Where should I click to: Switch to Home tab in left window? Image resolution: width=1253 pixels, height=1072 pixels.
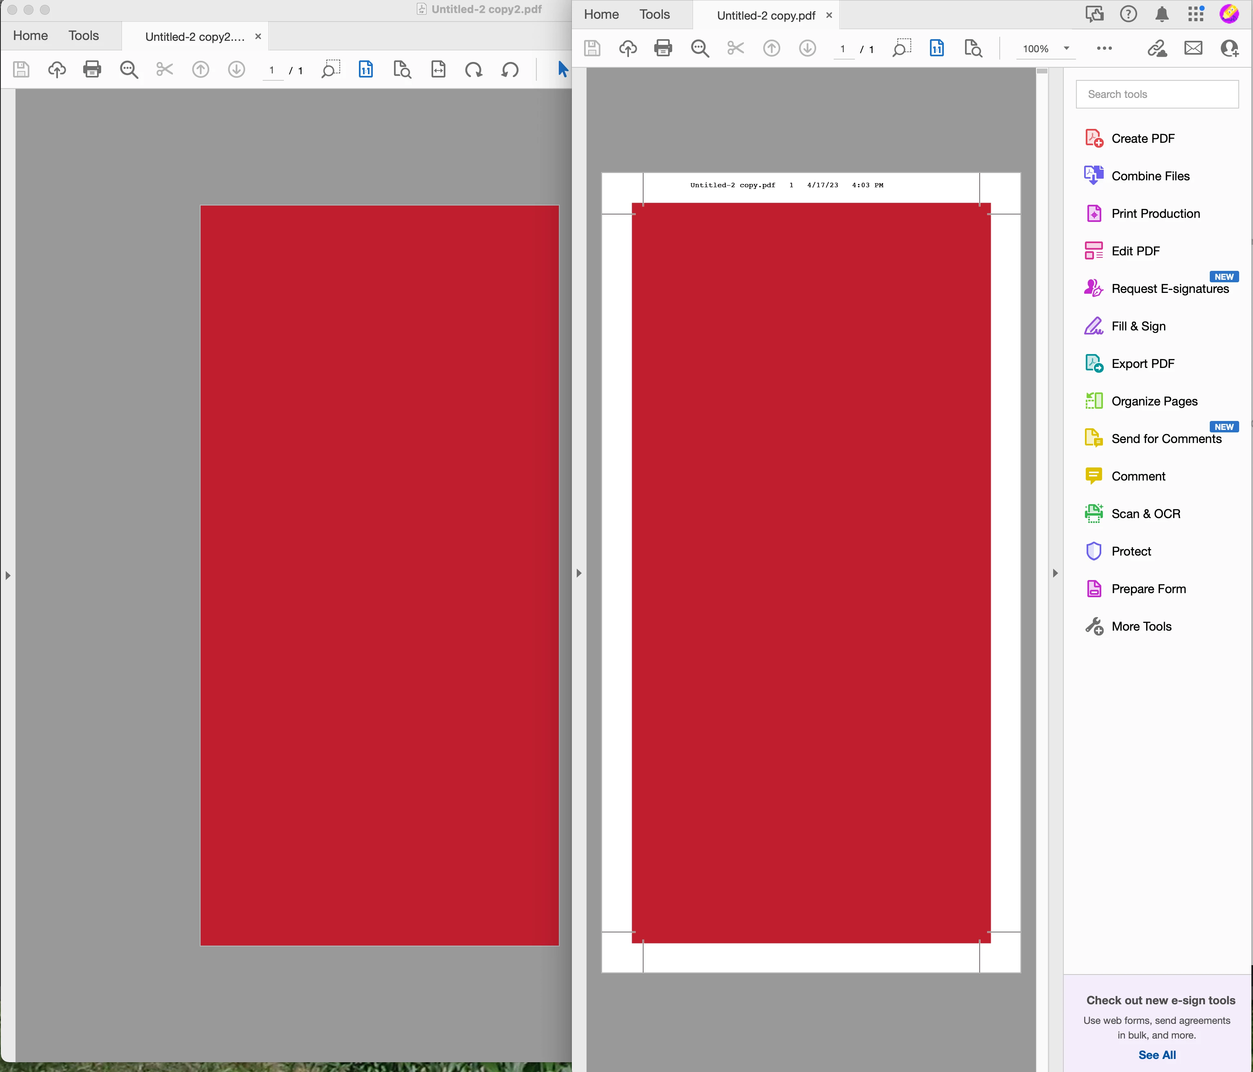point(30,35)
